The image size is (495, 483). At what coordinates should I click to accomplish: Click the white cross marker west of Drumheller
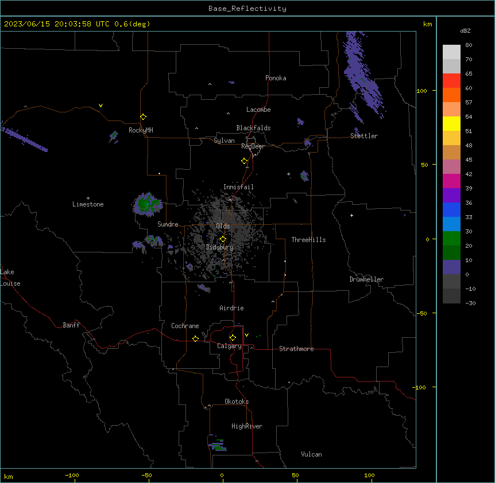click(351, 215)
